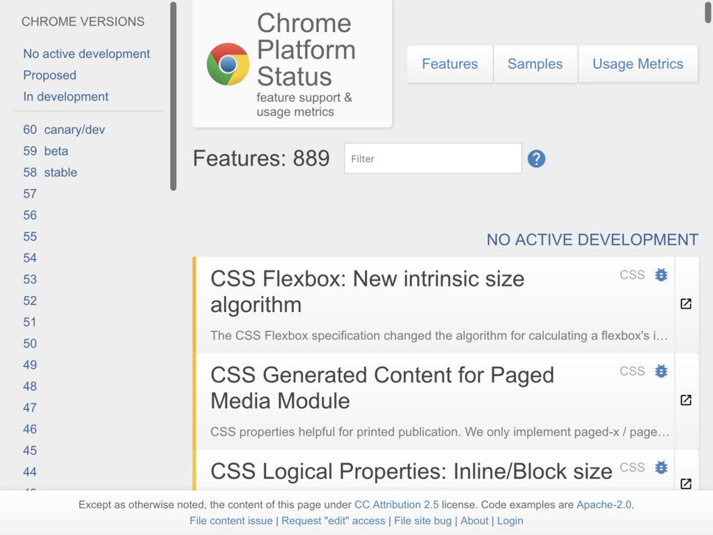Image resolution: width=713 pixels, height=535 pixels.
Task: Select Chrome version 53
Action: (30, 279)
